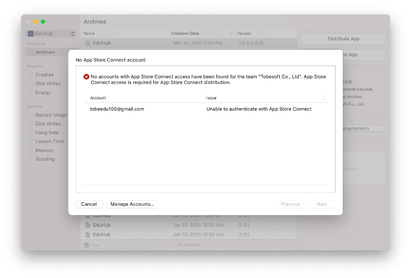Open Launch Time metric
Image resolution: width=411 pixels, height=278 pixels.
point(50,142)
